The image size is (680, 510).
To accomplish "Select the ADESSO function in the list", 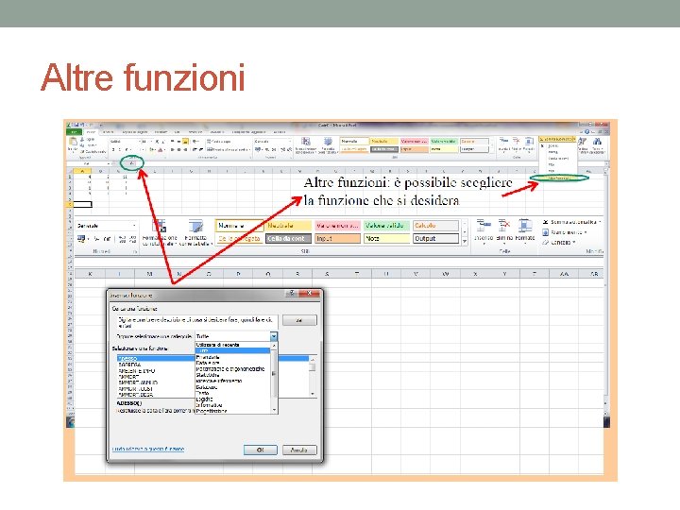I will [x=155, y=358].
